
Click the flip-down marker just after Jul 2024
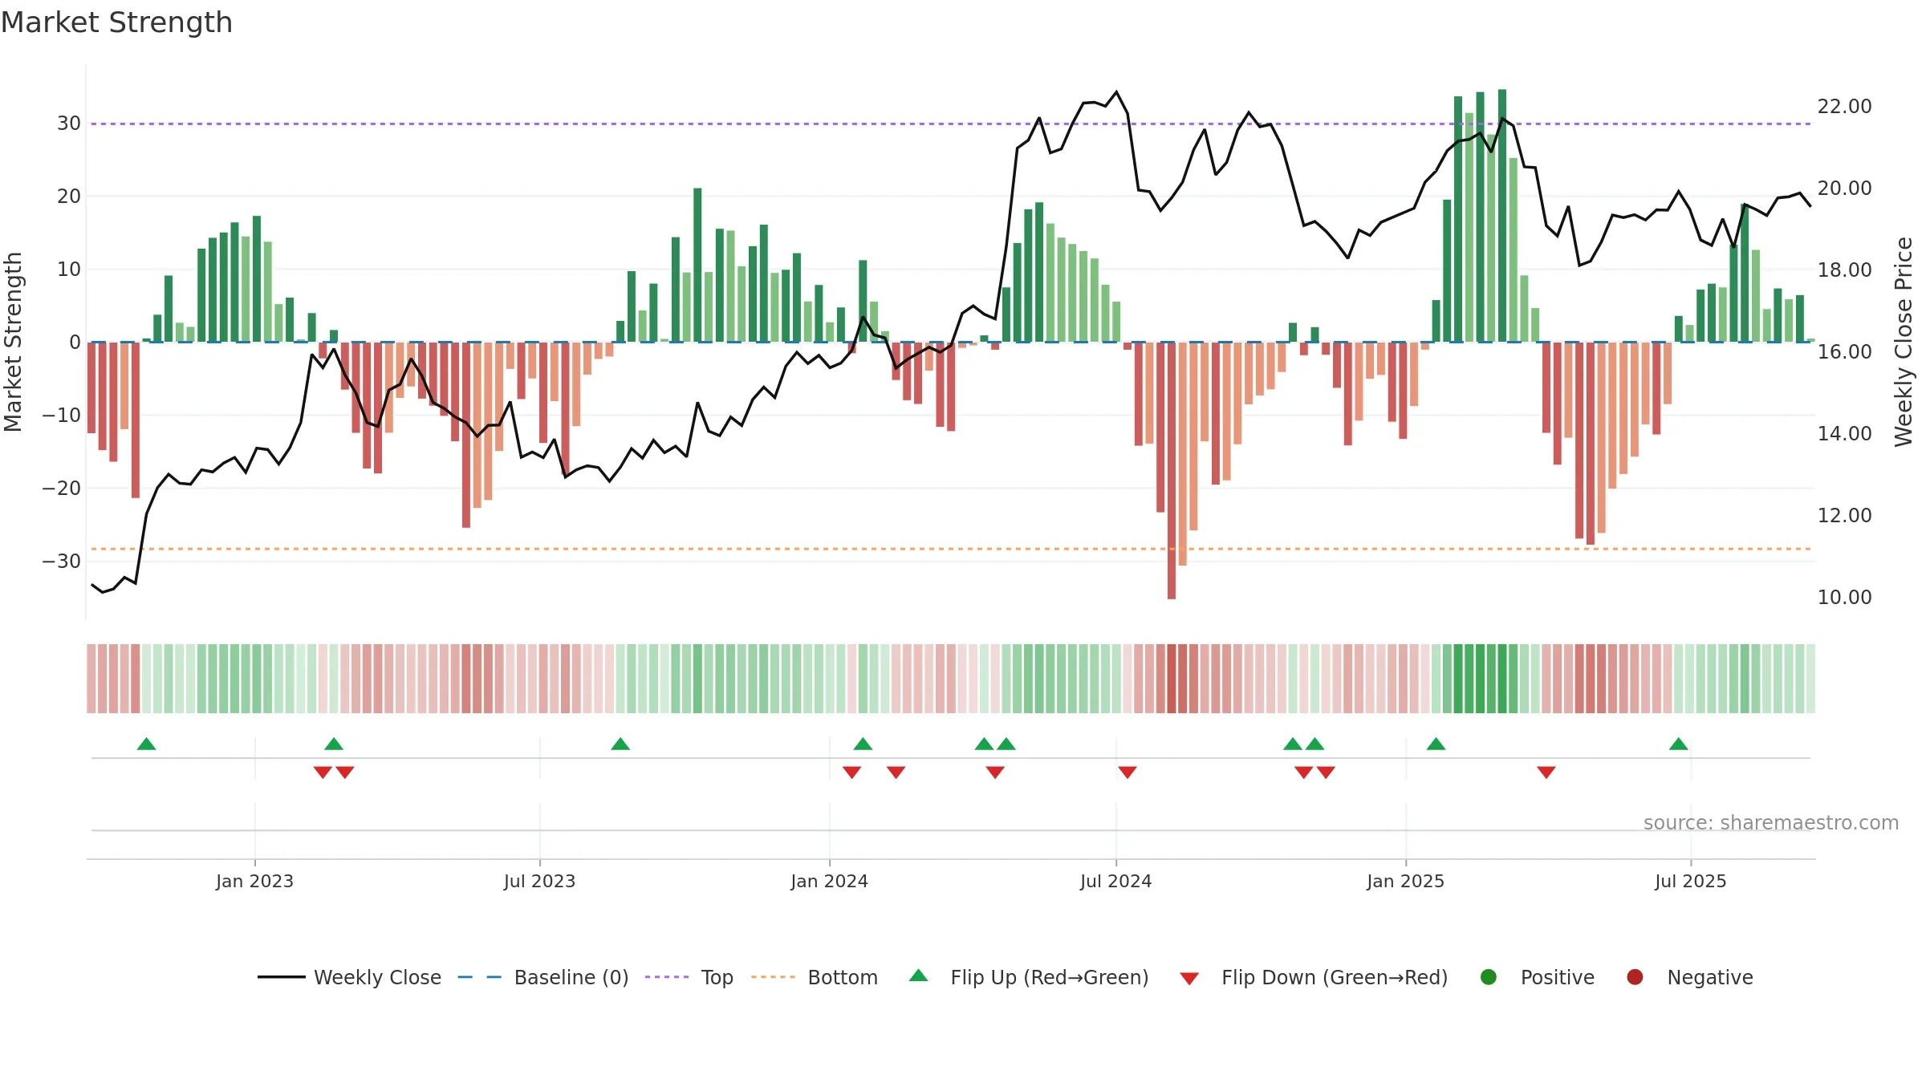click(x=1127, y=773)
